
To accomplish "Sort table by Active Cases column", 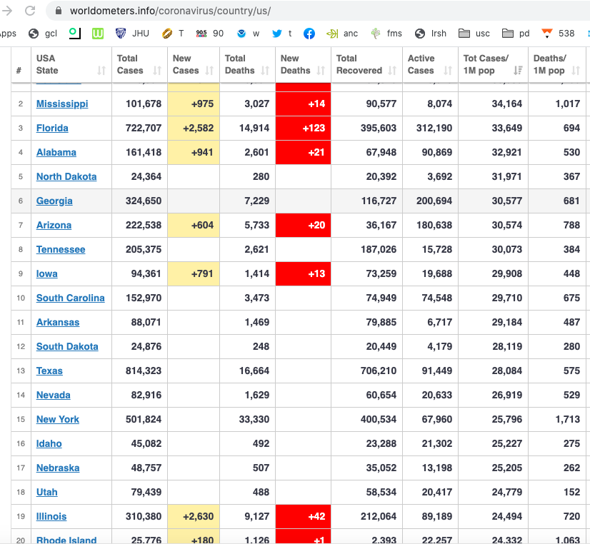I will (448, 70).
